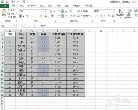Open Format as Table (套用表格格式)
This screenshot has width=138, height=110.
(x=129, y=14)
